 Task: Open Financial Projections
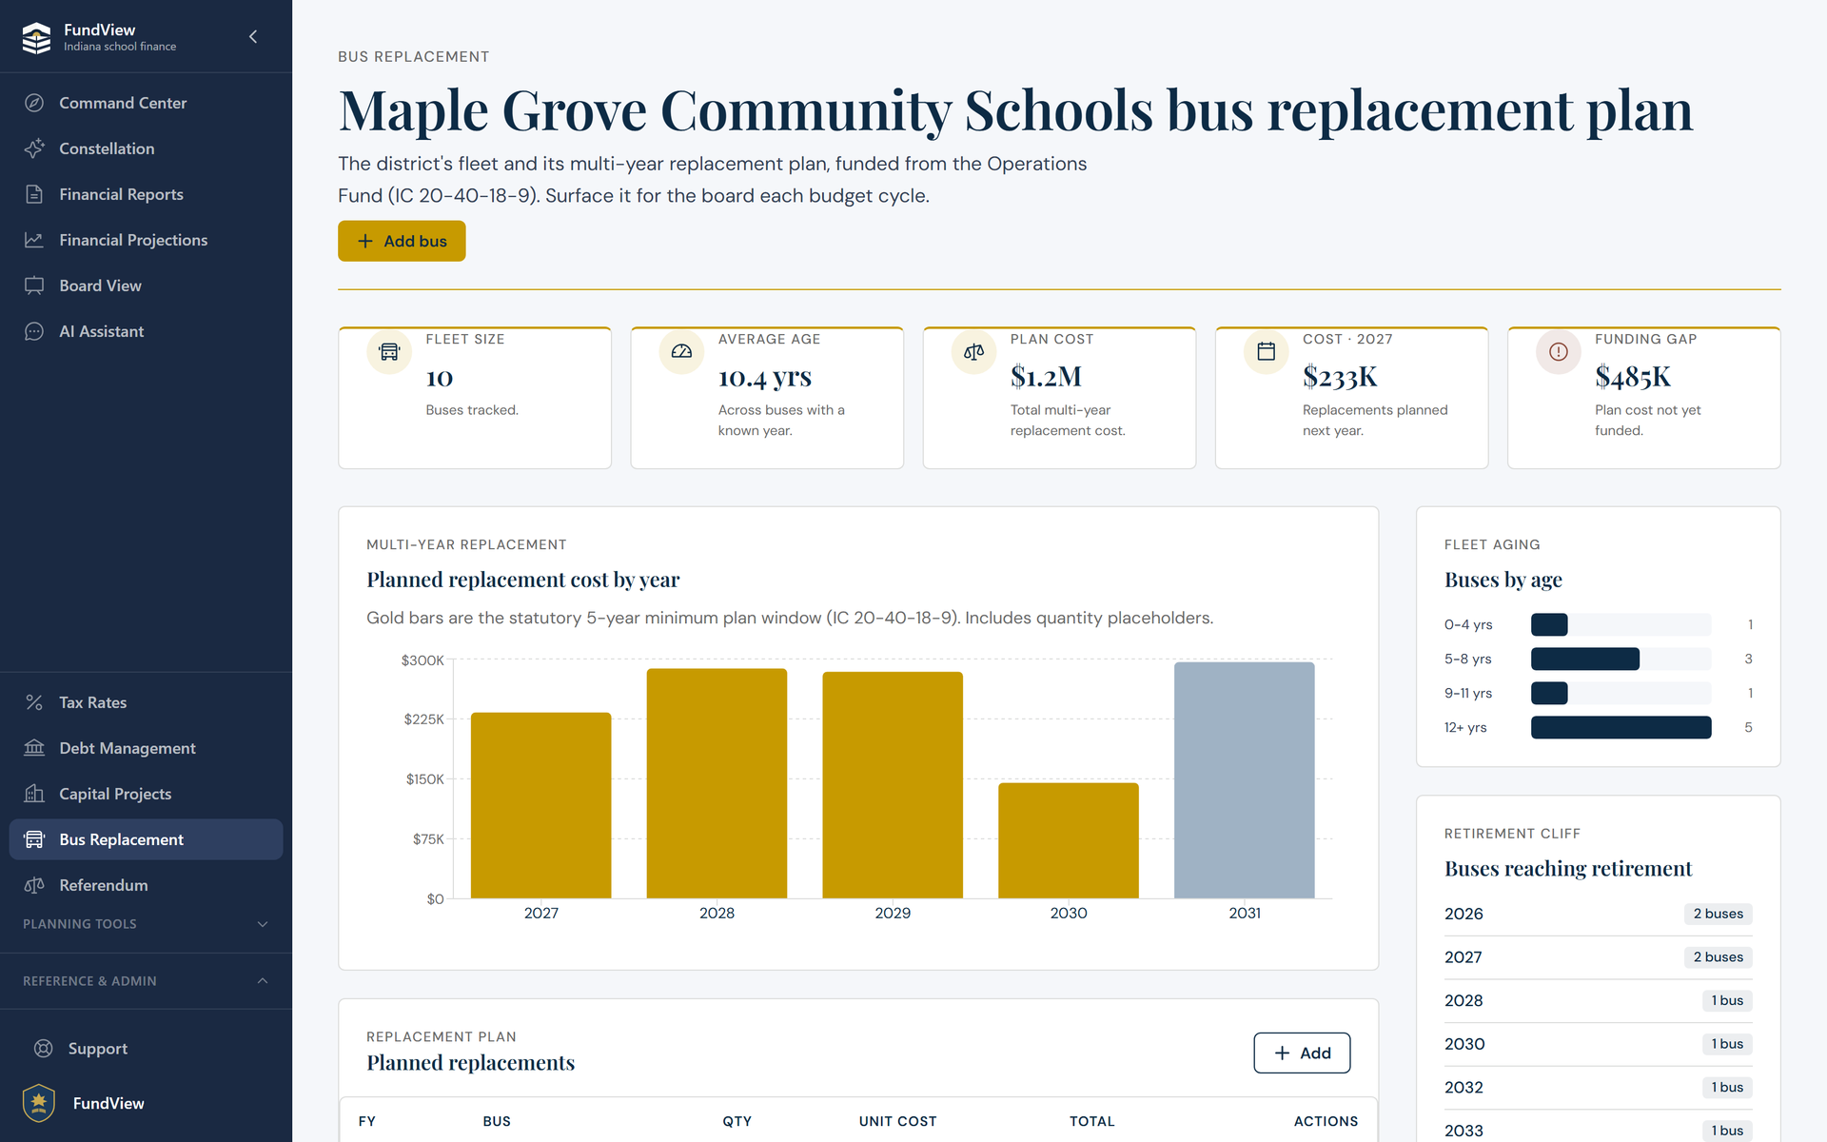146,240
